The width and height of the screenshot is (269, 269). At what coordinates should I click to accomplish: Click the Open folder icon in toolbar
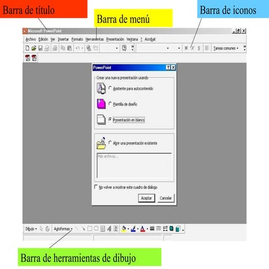coord(34,48)
